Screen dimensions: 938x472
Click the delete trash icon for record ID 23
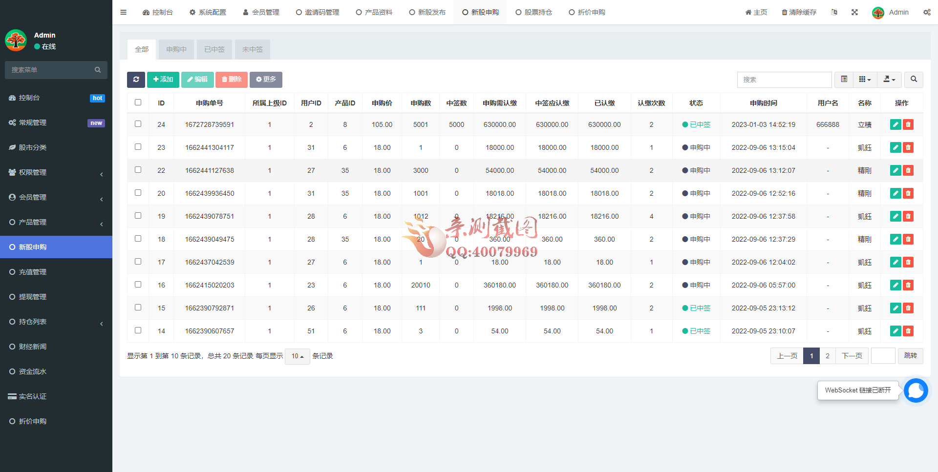pos(908,147)
